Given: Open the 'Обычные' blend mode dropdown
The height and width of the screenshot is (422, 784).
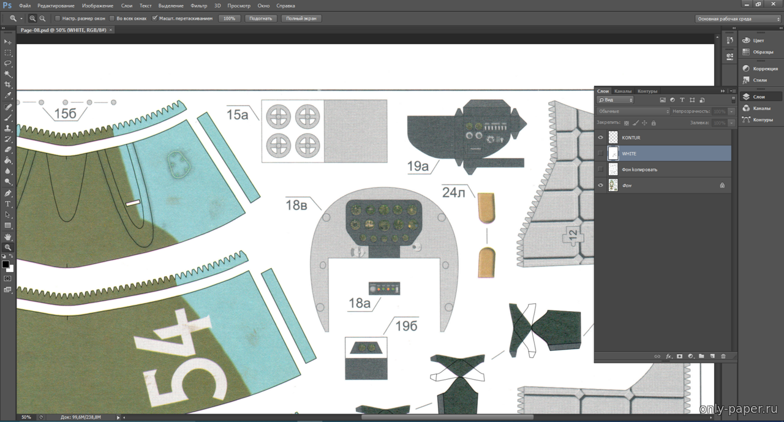Looking at the screenshot, I should (633, 111).
